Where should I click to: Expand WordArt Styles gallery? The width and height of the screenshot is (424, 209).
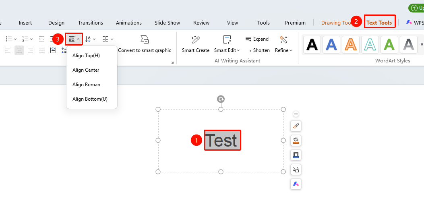click(422, 44)
